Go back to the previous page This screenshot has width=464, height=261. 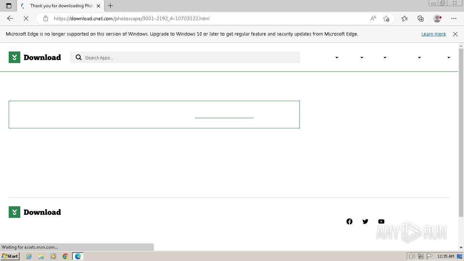pyautogui.click(x=10, y=18)
